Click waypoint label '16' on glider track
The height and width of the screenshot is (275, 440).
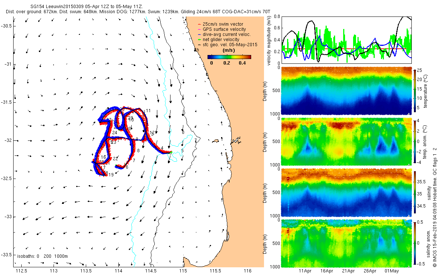point(103,157)
